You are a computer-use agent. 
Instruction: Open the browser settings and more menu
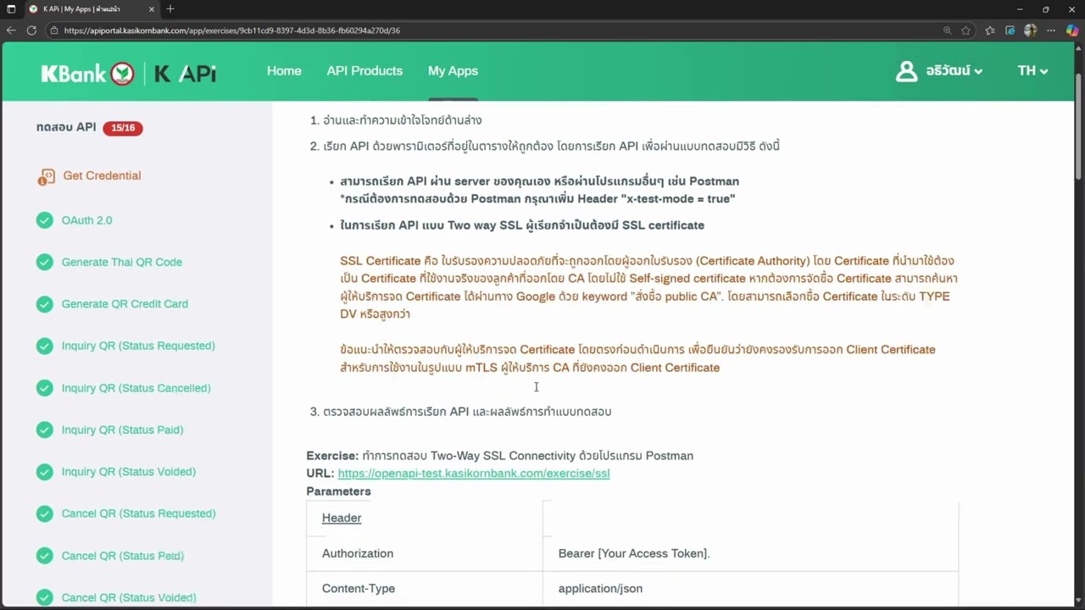tap(1051, 30)
